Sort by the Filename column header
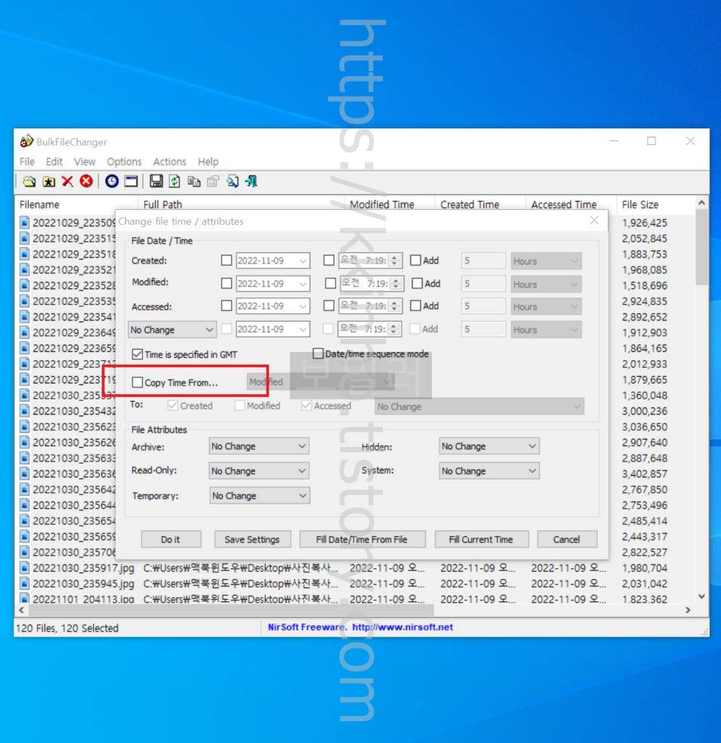The height and width of the screenshot is (743, 721). (77, 205)
